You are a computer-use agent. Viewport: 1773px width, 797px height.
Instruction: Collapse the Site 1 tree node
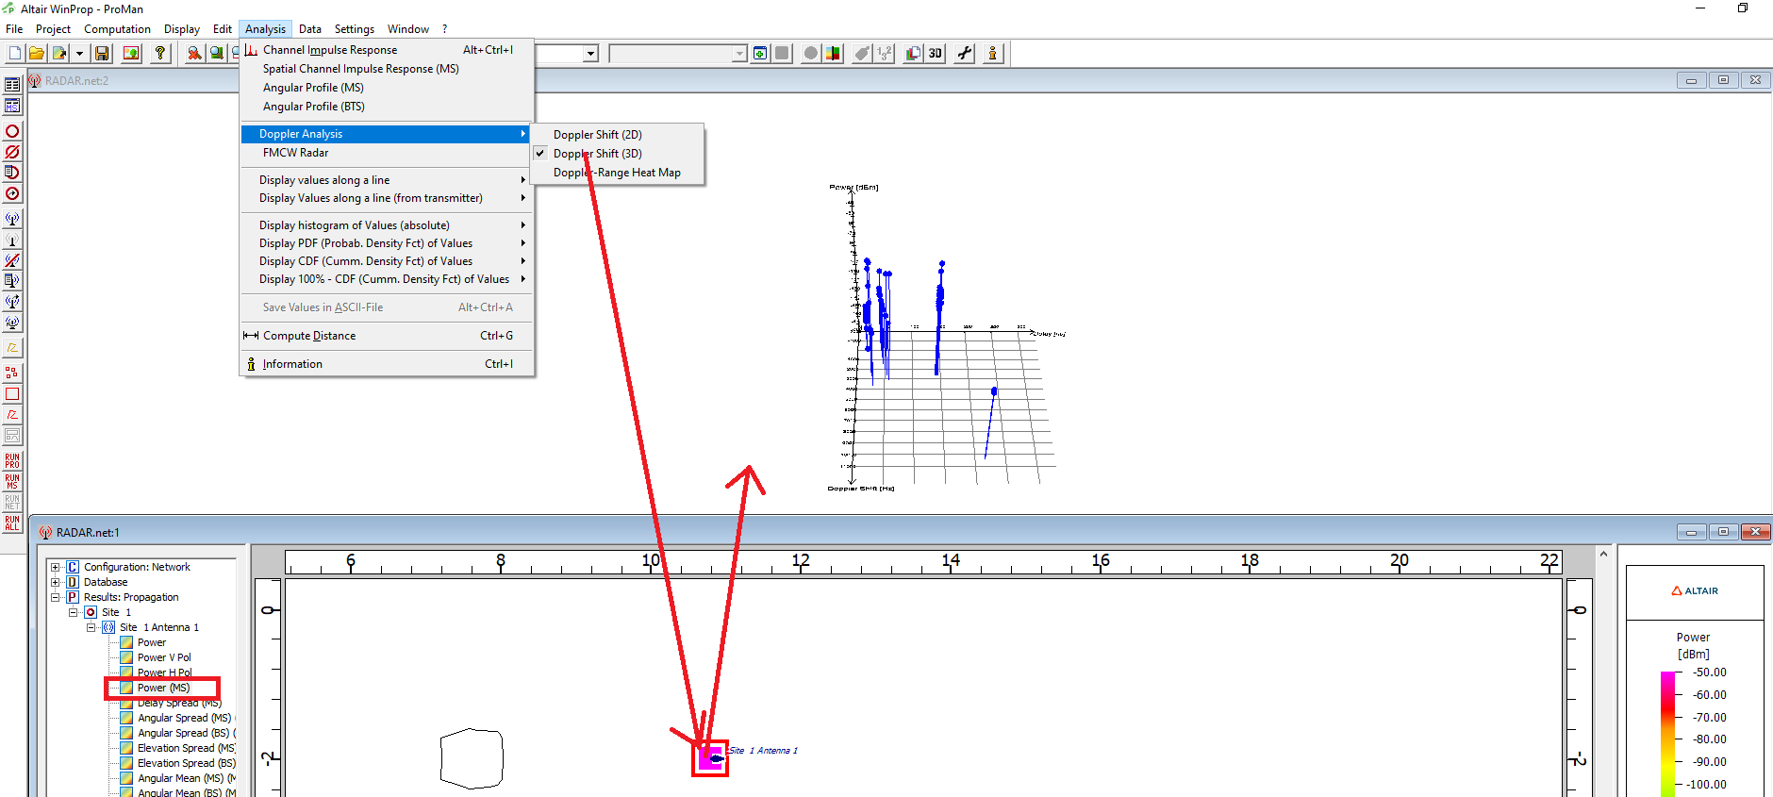click(73, 612)
